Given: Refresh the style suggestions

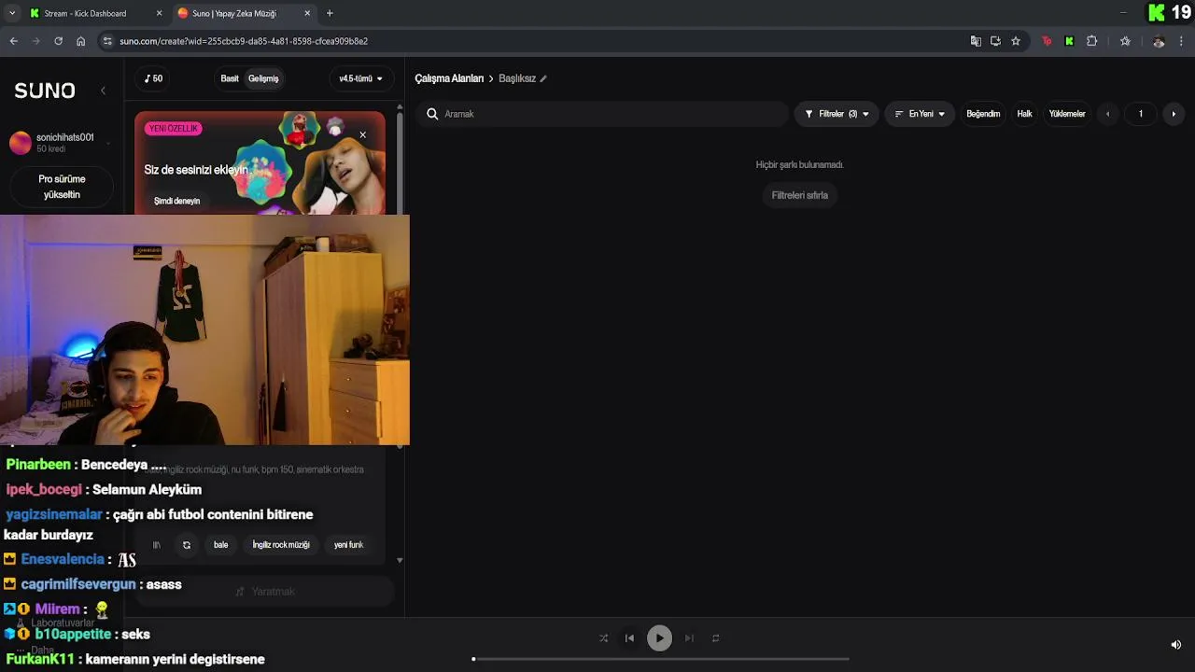Looking at the screenshot, I should [x=187, y=545].
